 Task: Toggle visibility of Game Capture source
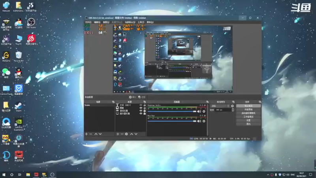click(141, 111)
